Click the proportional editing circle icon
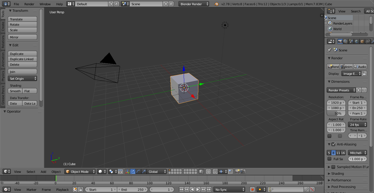 coord(208,171)
